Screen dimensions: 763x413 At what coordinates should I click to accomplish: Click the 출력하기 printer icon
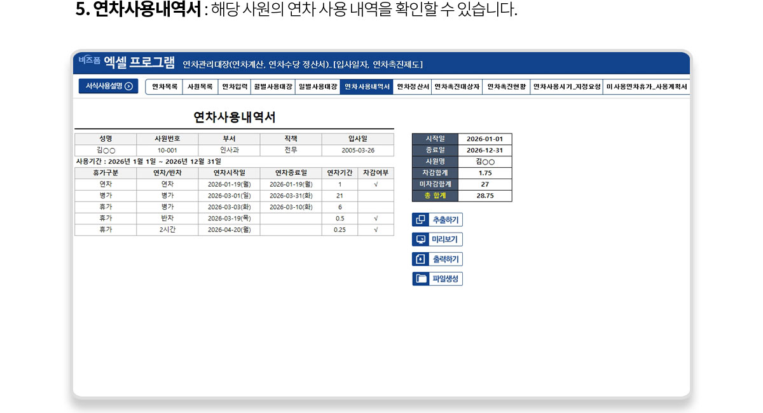coord(420,259)
